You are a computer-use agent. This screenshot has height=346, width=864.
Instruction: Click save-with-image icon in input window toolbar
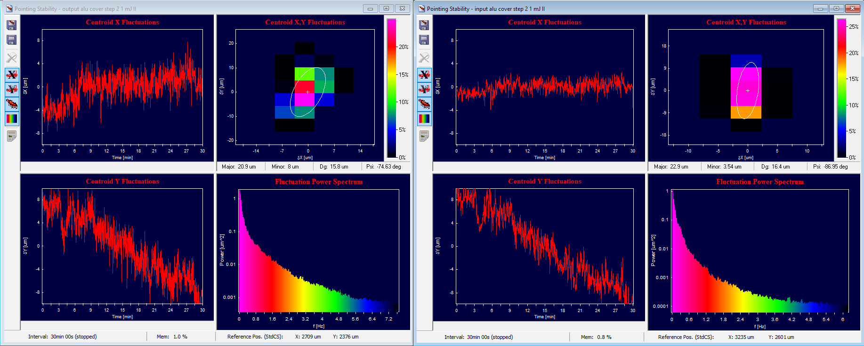[424, 25]
